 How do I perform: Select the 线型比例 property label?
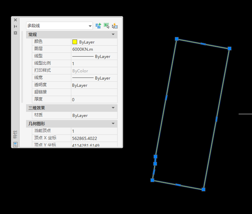[42, 63]
